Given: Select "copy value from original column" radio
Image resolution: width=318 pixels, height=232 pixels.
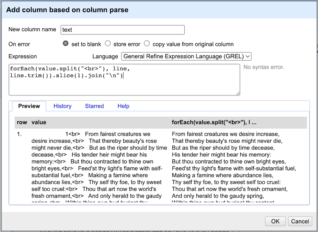Looking at the screenshot, I should [x=147, y=44].
